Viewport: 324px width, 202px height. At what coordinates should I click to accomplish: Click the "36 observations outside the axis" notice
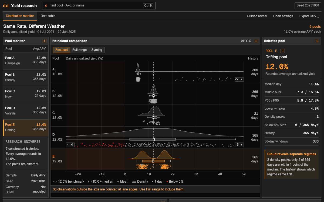pos(119,189)
